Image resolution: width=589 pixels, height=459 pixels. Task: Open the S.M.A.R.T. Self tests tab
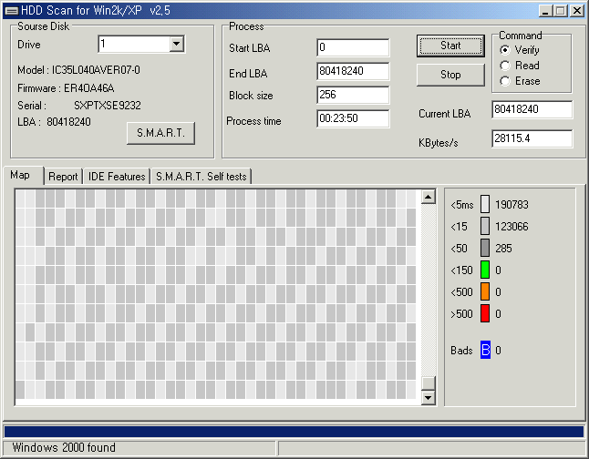[x=201, y=177]
